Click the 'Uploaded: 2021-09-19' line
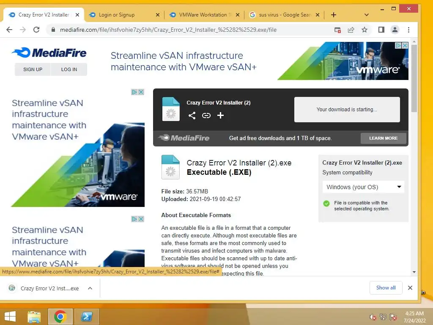Screen dimensions: 433x325 point(201,199)
